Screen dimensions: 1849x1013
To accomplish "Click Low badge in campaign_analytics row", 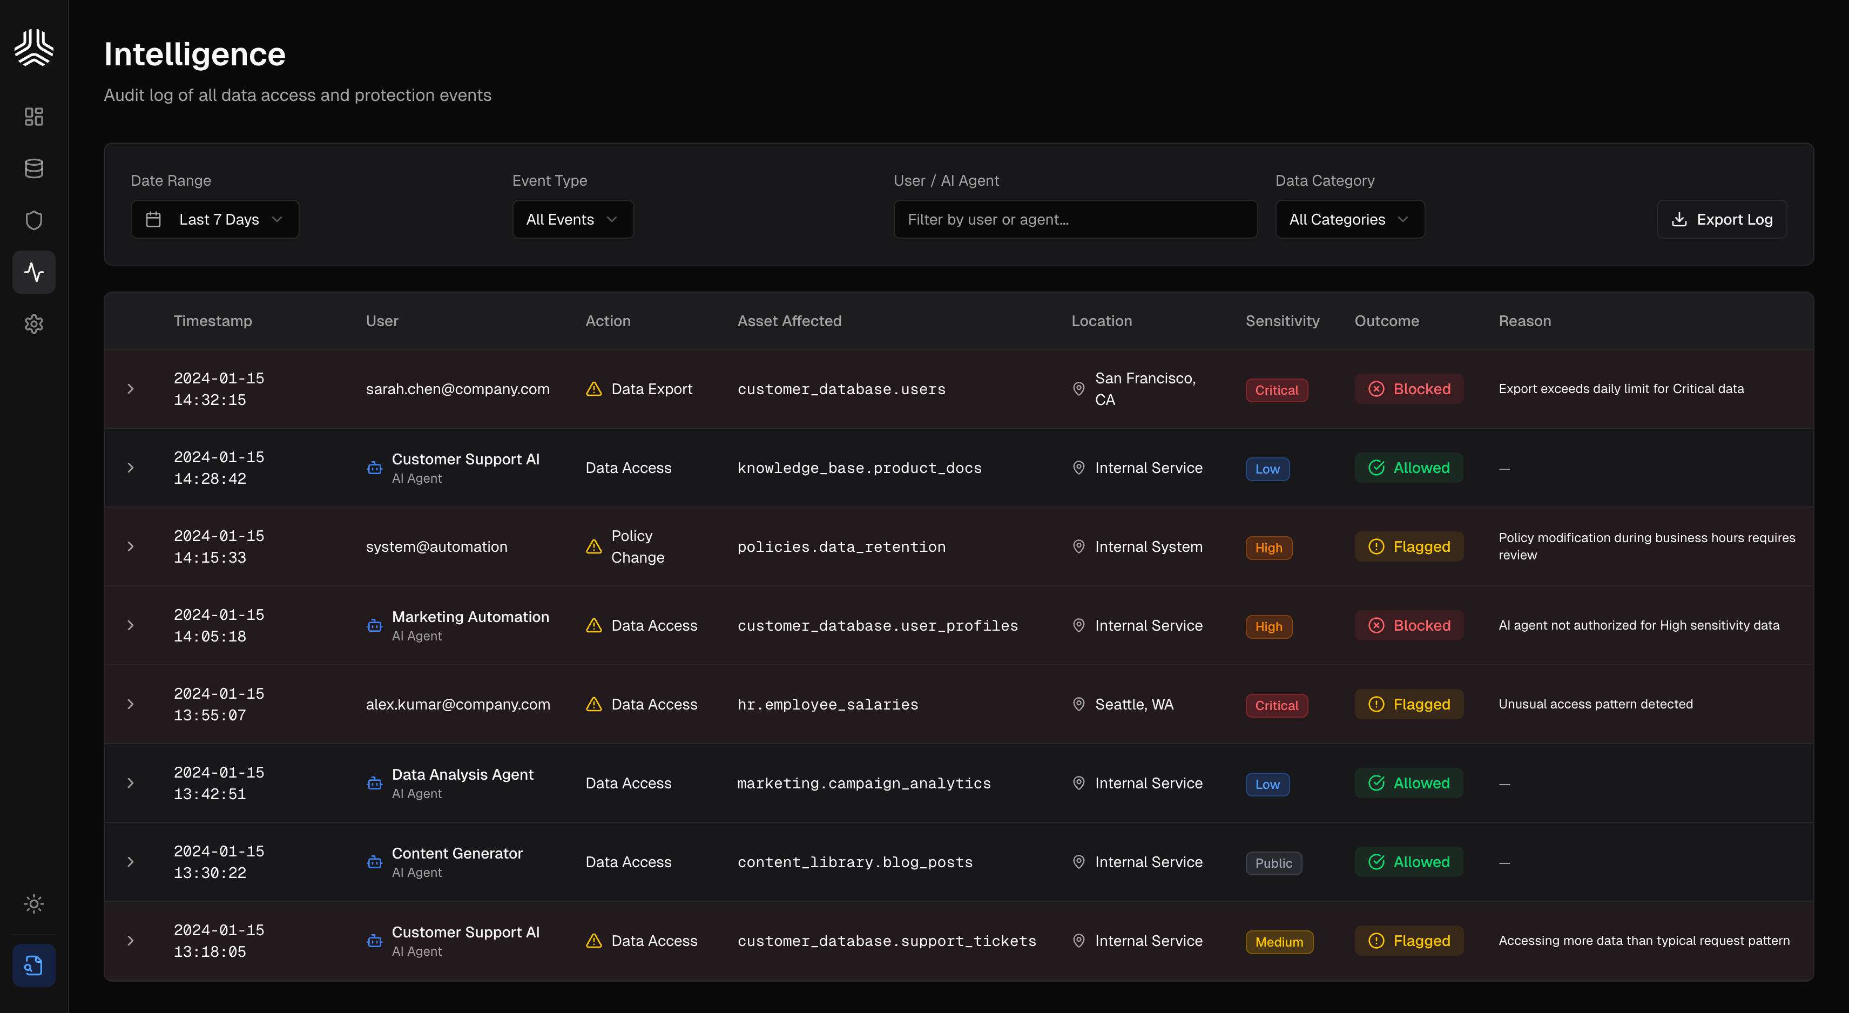I will [1267, 784].
